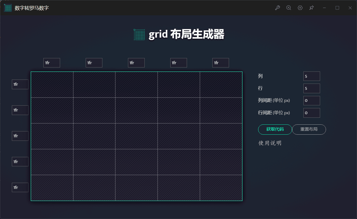The height and width of the screenshot is (219, 357).
Task: Click the 数字转罗马数字 window title
Action: pos(32,8)
